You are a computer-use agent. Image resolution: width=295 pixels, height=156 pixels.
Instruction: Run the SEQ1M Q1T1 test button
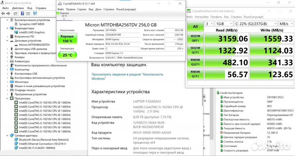[195, 50]
